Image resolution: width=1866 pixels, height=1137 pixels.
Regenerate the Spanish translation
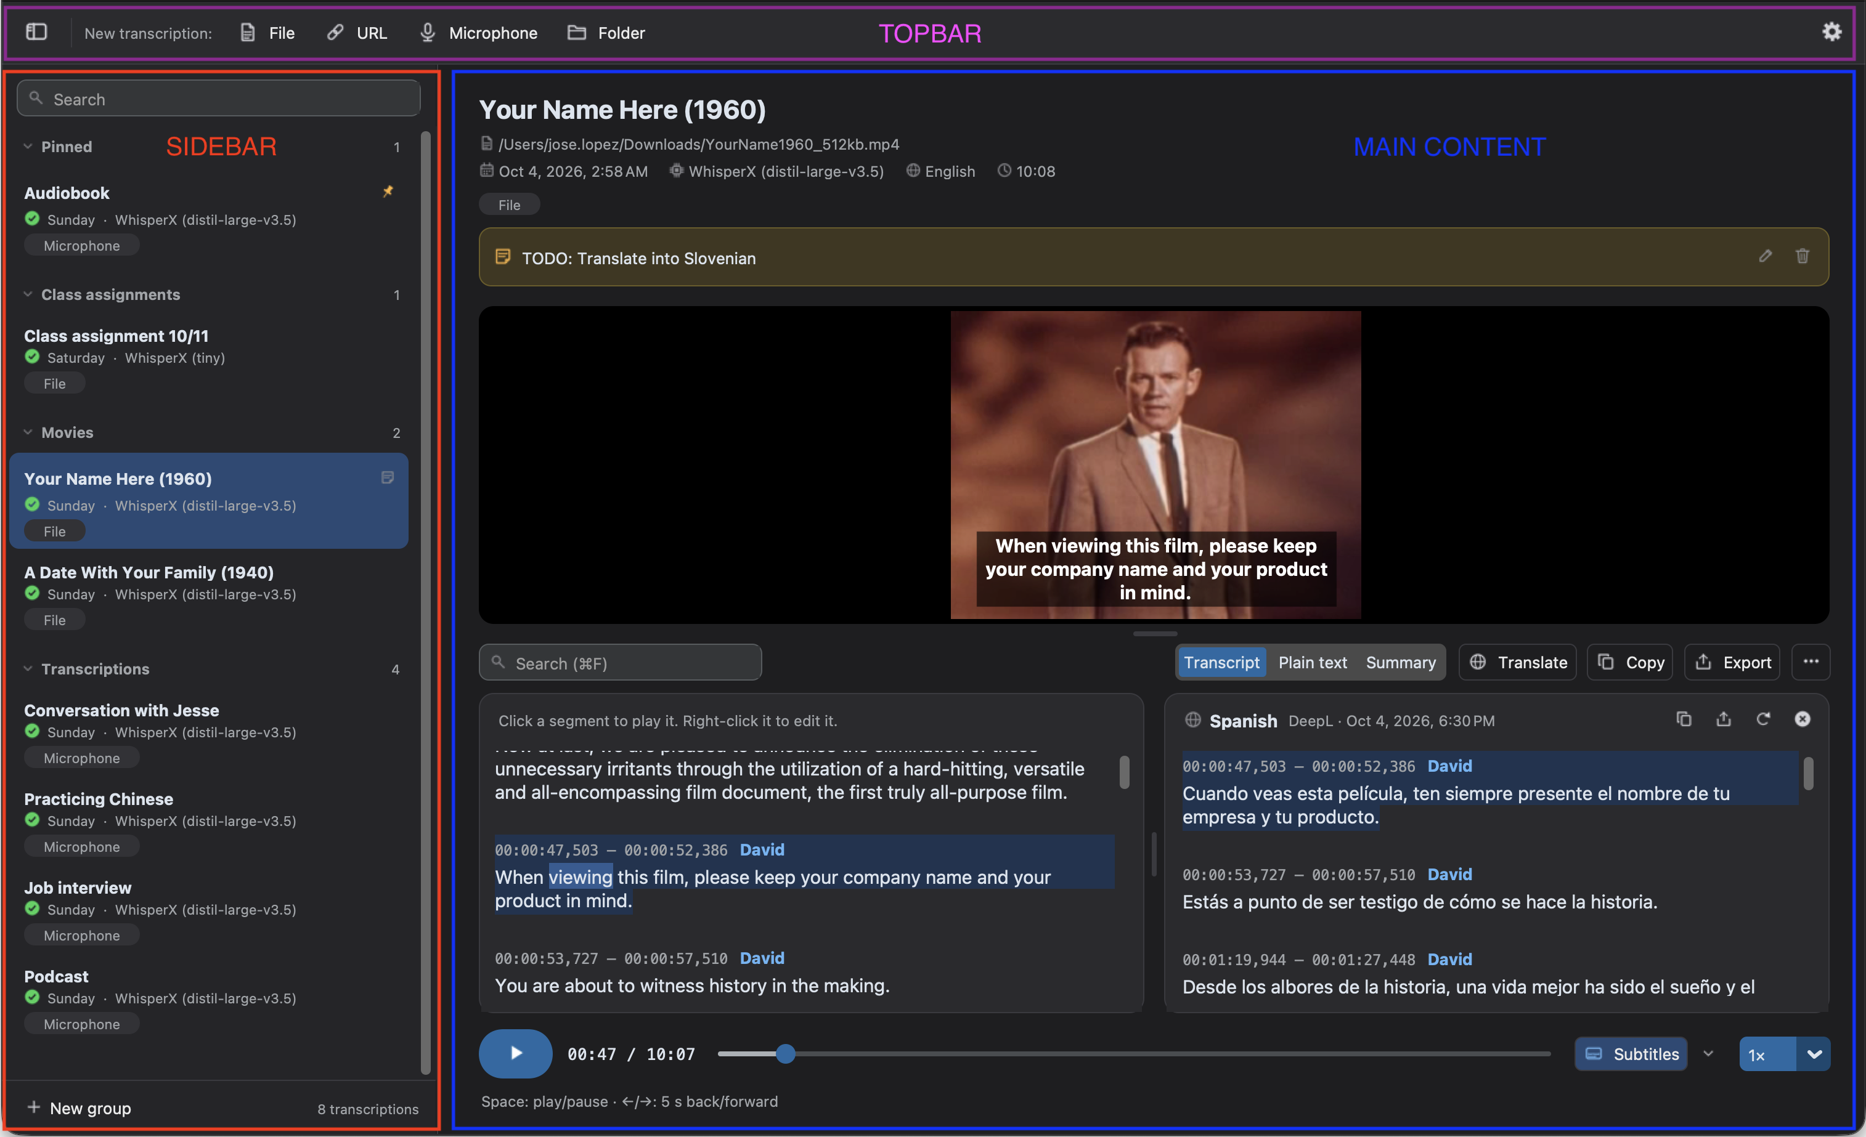coord(1762,719)
